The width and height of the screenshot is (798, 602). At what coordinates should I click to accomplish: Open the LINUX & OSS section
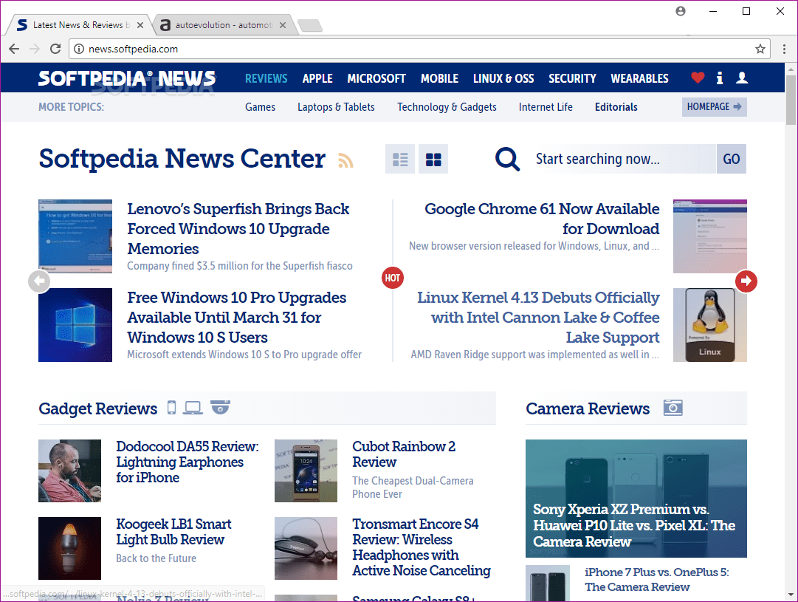(503, 78)
